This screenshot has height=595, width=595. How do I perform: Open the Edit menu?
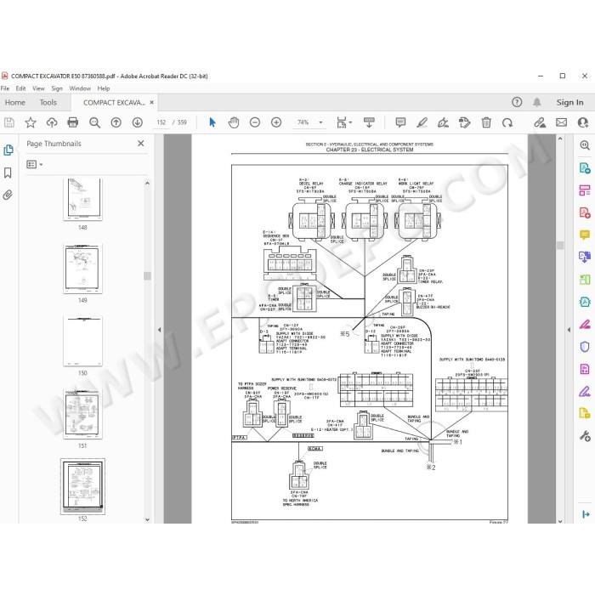20,88
